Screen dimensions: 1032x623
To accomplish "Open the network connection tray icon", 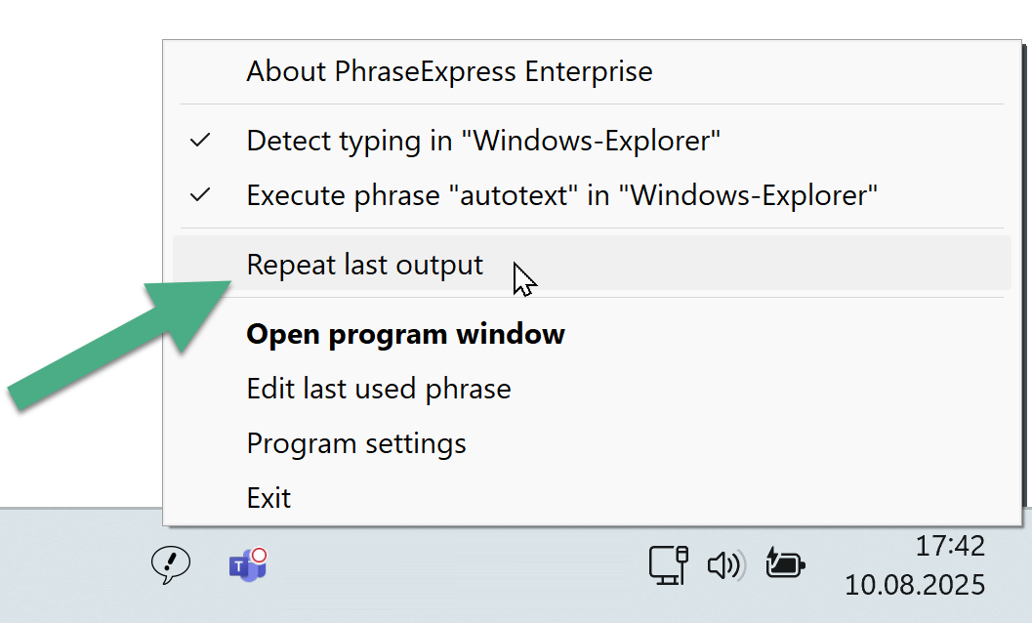I will (668, 565).
